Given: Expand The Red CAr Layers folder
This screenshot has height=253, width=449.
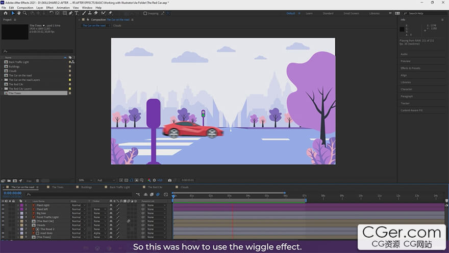Looking at the screenshot, I should click(x=3, y=88).
